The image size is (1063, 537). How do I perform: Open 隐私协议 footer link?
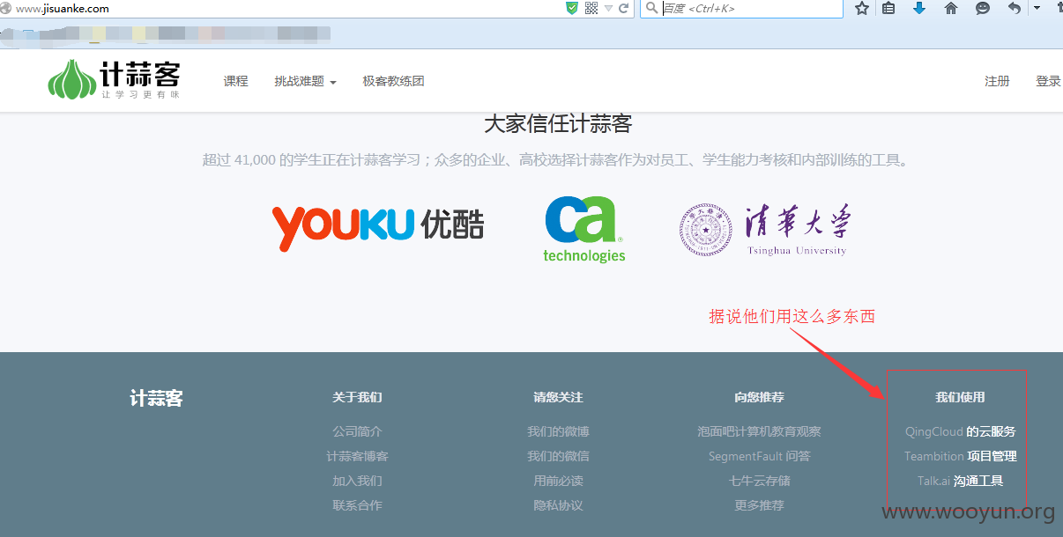pos(558,505)
